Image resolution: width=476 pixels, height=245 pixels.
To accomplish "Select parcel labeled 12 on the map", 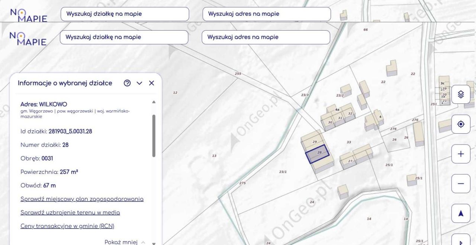I will [175, 92].
